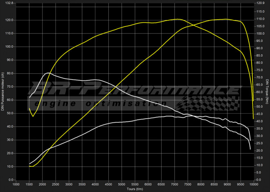
Task: Click the 132.8 maximum on the left axis
Action: [x=9, y=3]
